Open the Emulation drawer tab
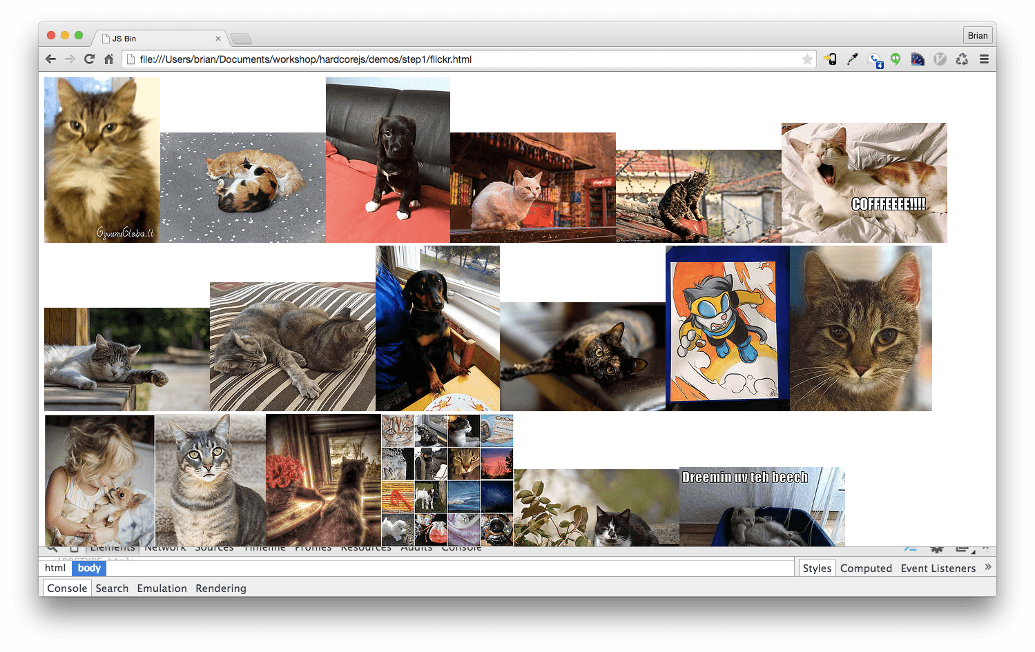The height and width of the screenshot is (652, 1035). [162, 588]
